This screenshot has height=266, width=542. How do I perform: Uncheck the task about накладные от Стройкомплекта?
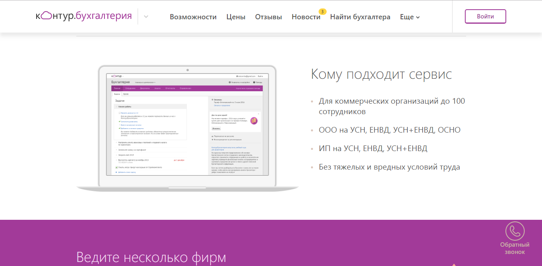point(117,168)
